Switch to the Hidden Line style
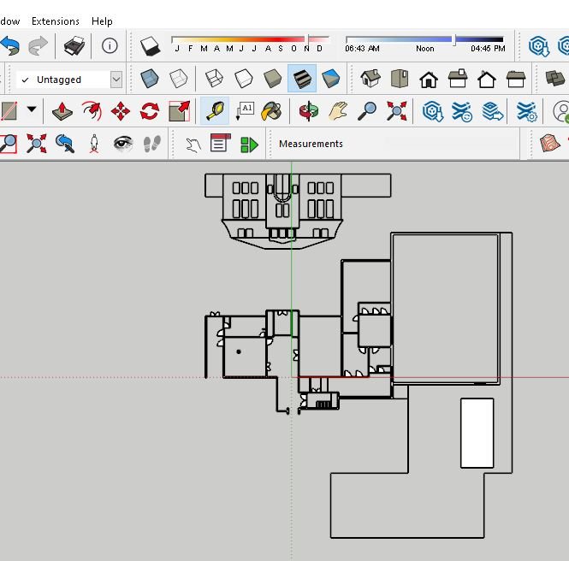This screenshot has height=561, width=569. pyautogui.click(x=243, y=79)
